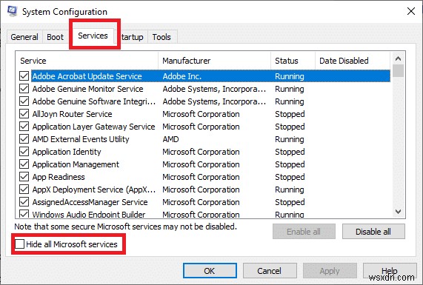Uncheck AllJoyn Router Service checkbox
Viewport: 423px width, 285px height.
coord(24,114)
